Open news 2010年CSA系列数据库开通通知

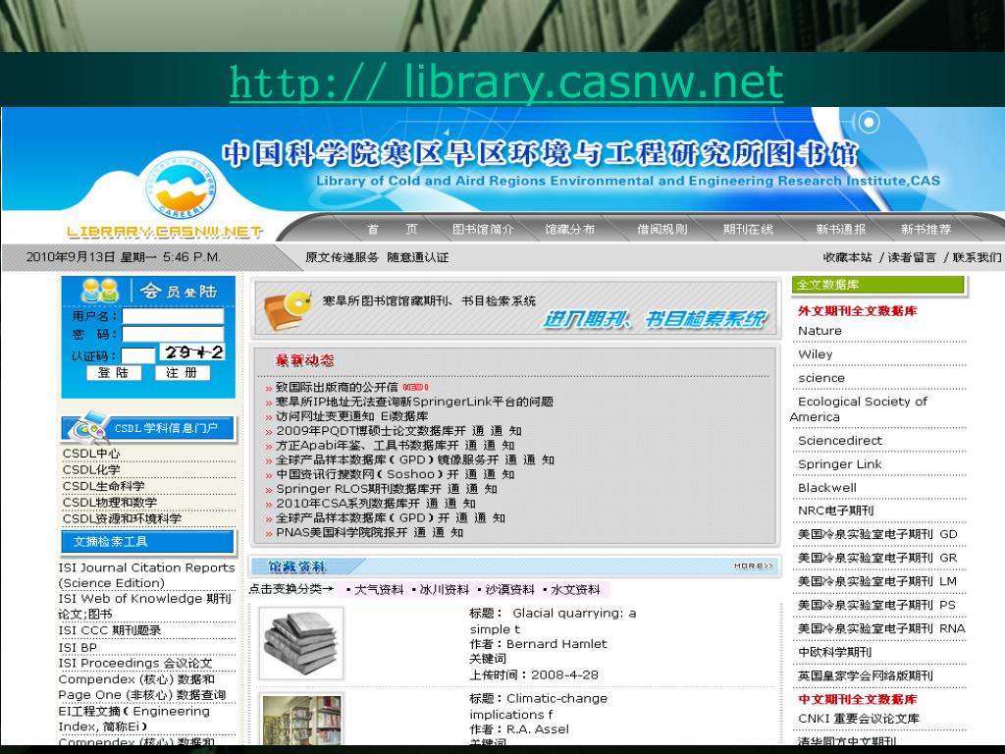pyautogui.click(x=376, y=504)
